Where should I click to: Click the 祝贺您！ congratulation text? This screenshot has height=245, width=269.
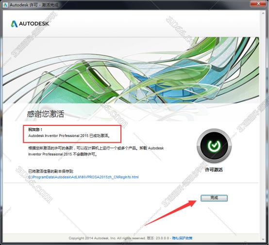tap(35, 129)
